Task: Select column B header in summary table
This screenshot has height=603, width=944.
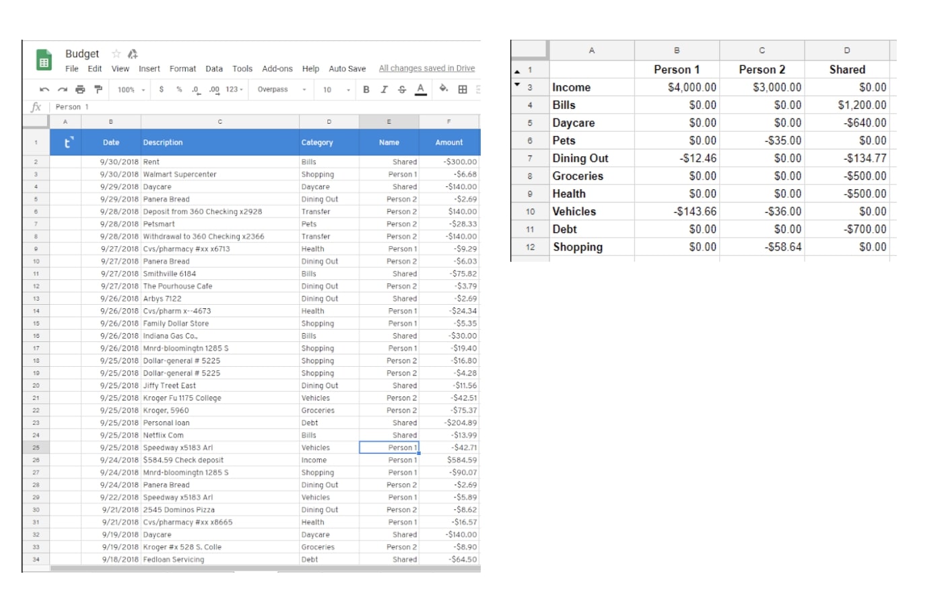Action: coord(677,50)
